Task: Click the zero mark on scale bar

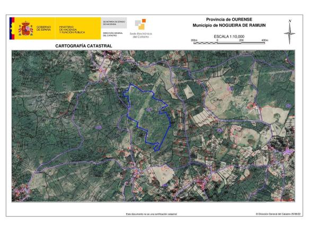Action: coord(218,41)
